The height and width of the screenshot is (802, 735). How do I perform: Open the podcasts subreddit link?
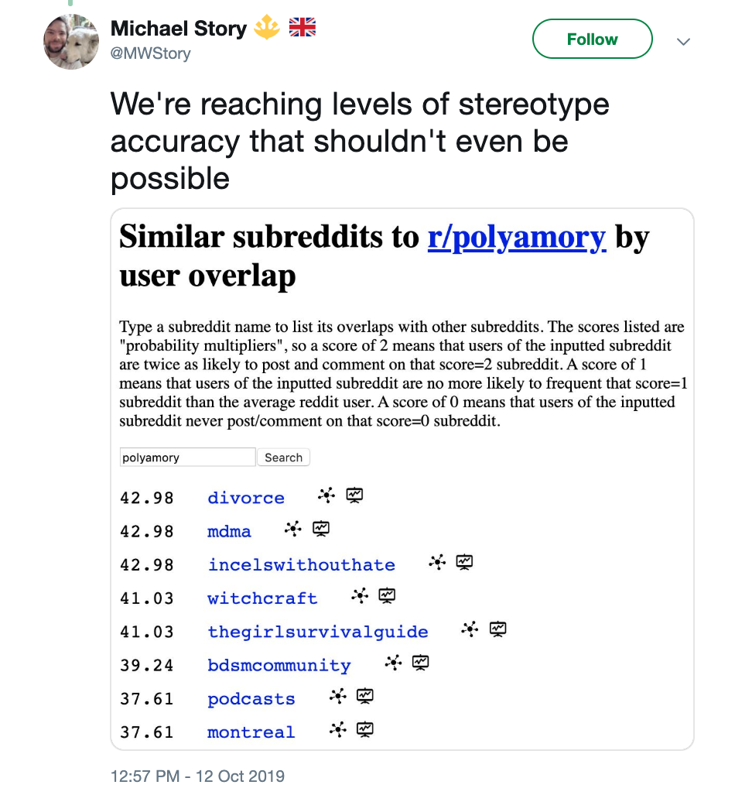point(251,699)
